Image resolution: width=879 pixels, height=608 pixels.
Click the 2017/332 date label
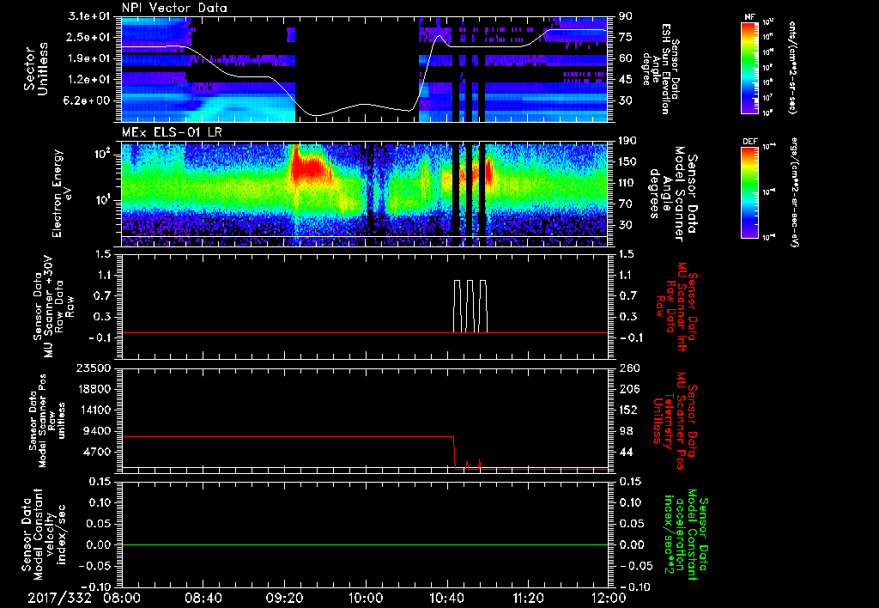[59, 598]
